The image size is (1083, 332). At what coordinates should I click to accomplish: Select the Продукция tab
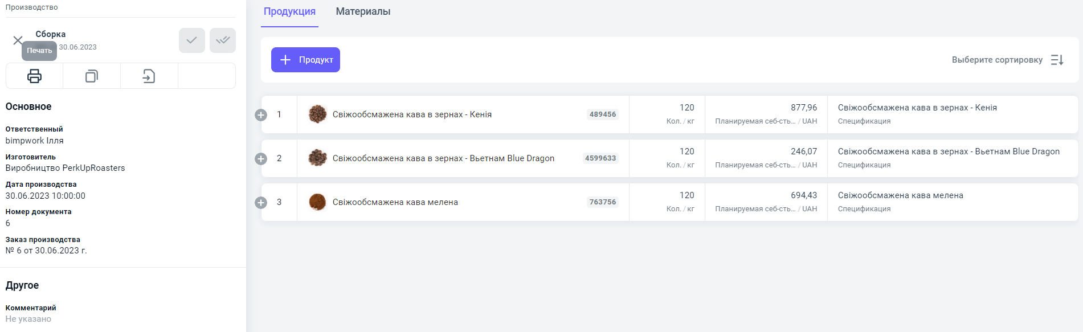[x=289, y=11]
